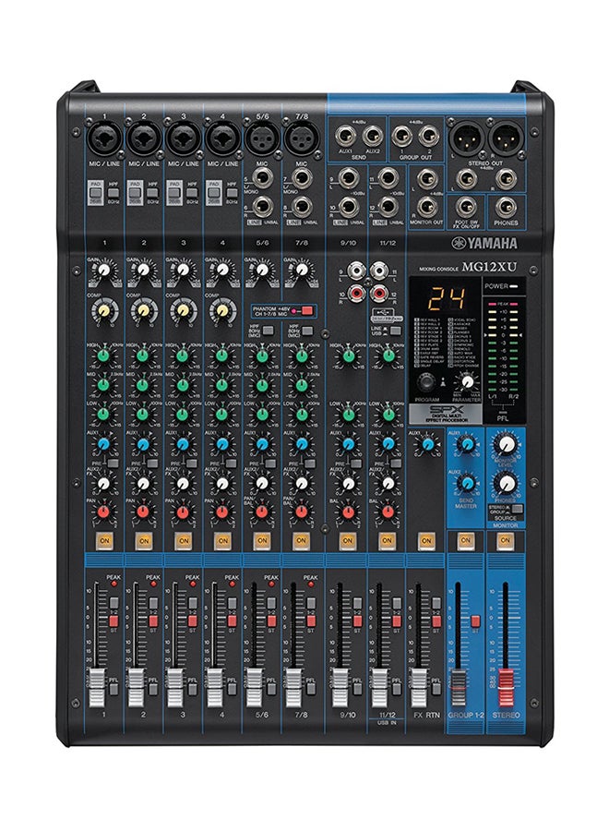Engage the PAD switch on channel 1

(95, 193)
